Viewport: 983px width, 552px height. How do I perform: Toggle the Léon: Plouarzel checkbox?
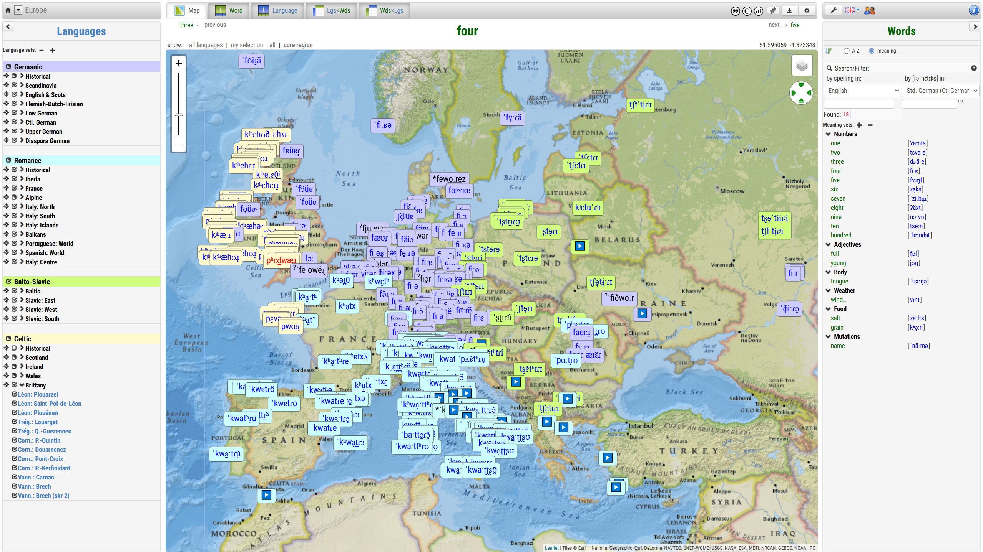(14, 394)
